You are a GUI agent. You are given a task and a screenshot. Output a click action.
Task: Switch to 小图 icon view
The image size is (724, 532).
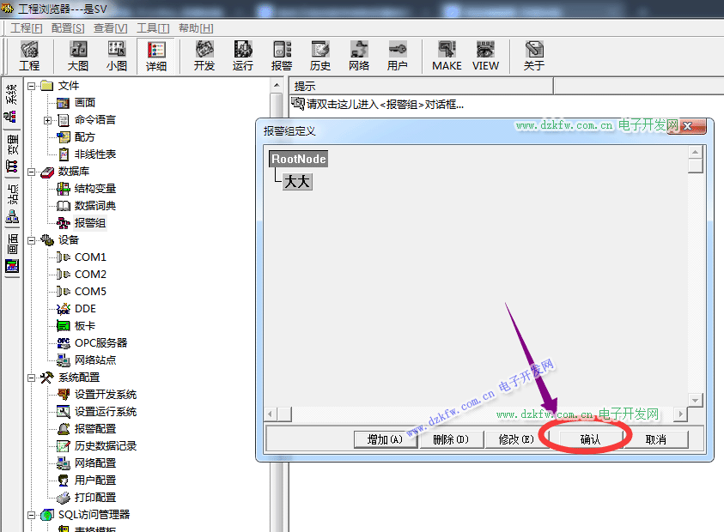pos(117,56)
